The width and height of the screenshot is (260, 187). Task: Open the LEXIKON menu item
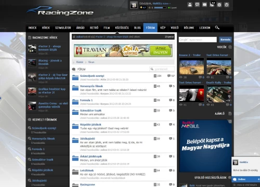[205, 28]
